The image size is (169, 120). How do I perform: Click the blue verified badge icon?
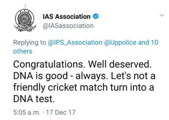tap(96, 16)
